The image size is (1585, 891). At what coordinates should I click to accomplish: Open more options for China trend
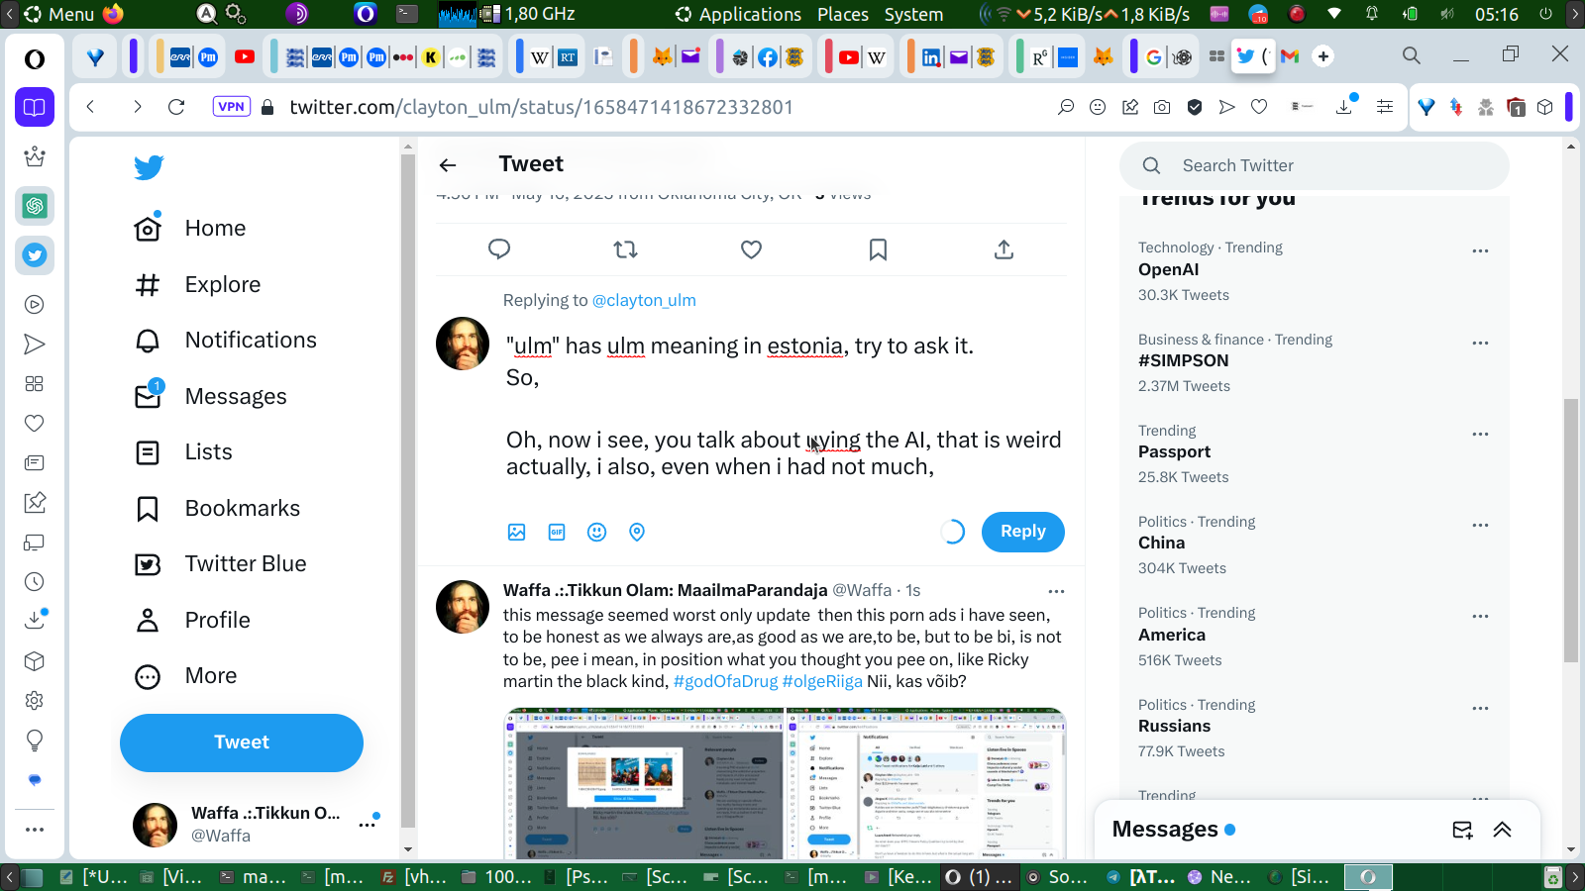click(1480, 526)
